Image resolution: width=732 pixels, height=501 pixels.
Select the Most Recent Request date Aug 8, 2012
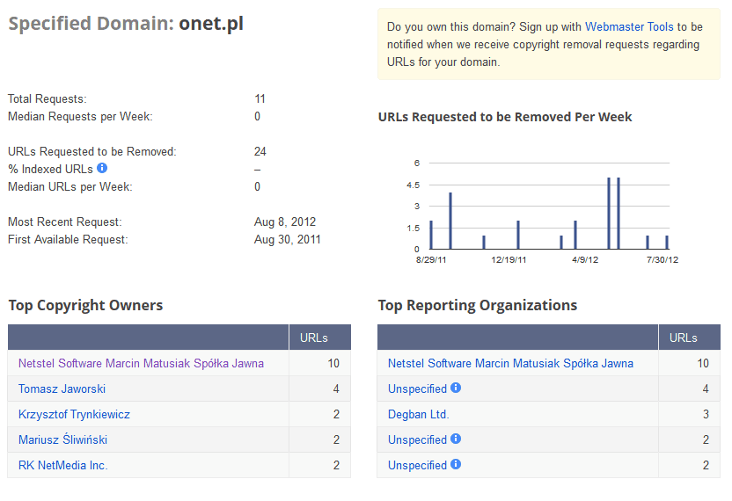285,222
